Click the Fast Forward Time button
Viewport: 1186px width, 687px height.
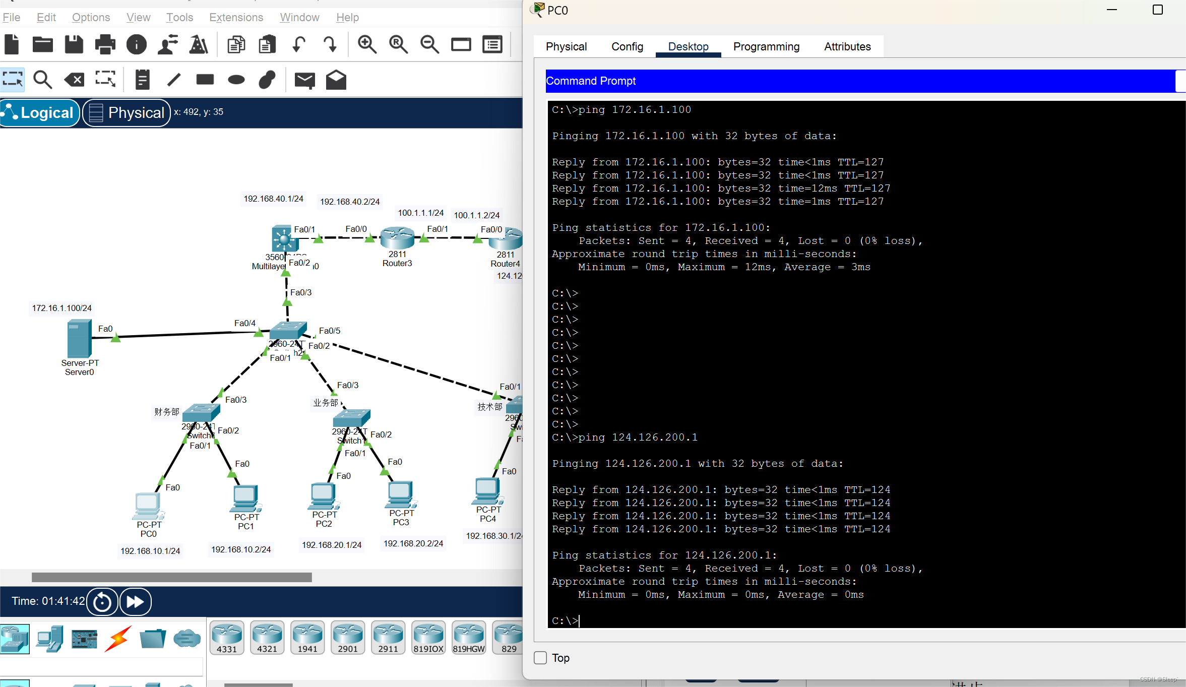point(135,601)
